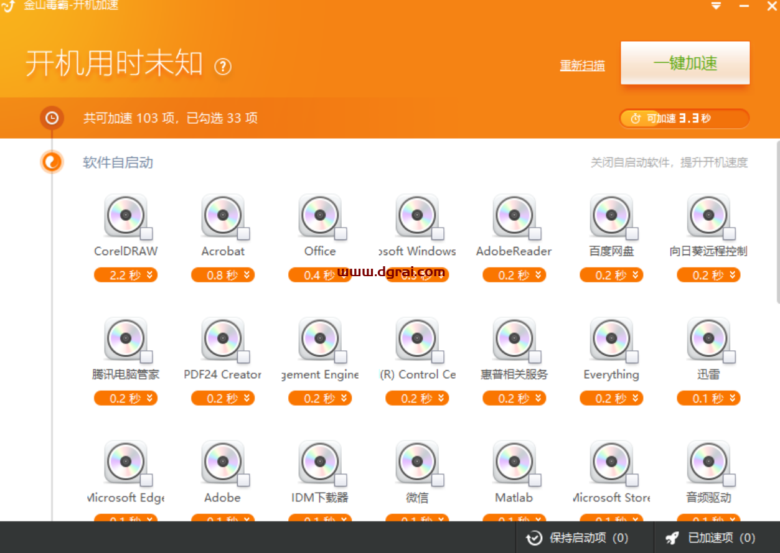Image resolution: width=780 pixels, height=553 pixels.
Task: Click the Matlab startup item icon
Action: tap(514, 462)
